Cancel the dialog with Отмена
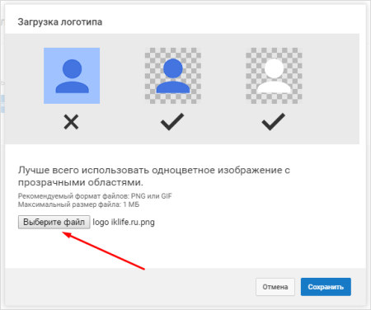The width and height of the screenshot is (371, 310). (x=275, y=287)
